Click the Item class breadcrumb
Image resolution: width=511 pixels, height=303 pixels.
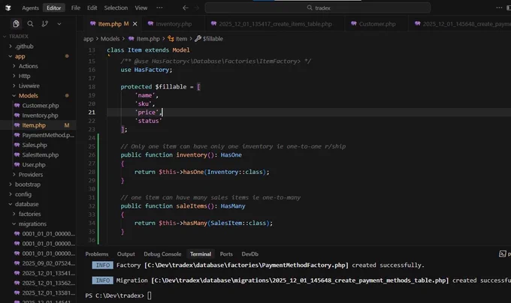click(177, 39)
